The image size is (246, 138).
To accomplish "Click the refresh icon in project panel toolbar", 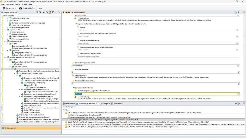I will coord(47,12).
